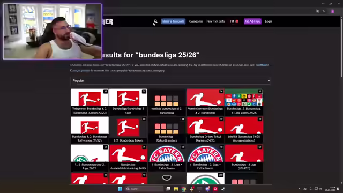This screenshot has height=193, width=343.
Task: Open the purple browser profile avatar
Action: point(333,11)
